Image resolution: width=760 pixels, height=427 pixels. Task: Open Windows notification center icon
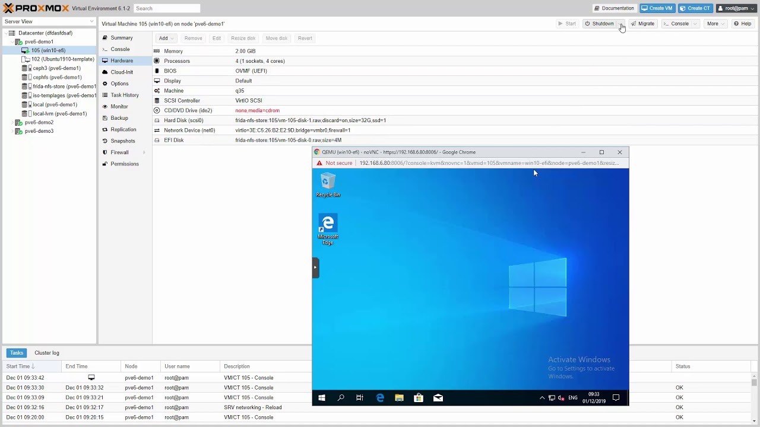point(616,398)
